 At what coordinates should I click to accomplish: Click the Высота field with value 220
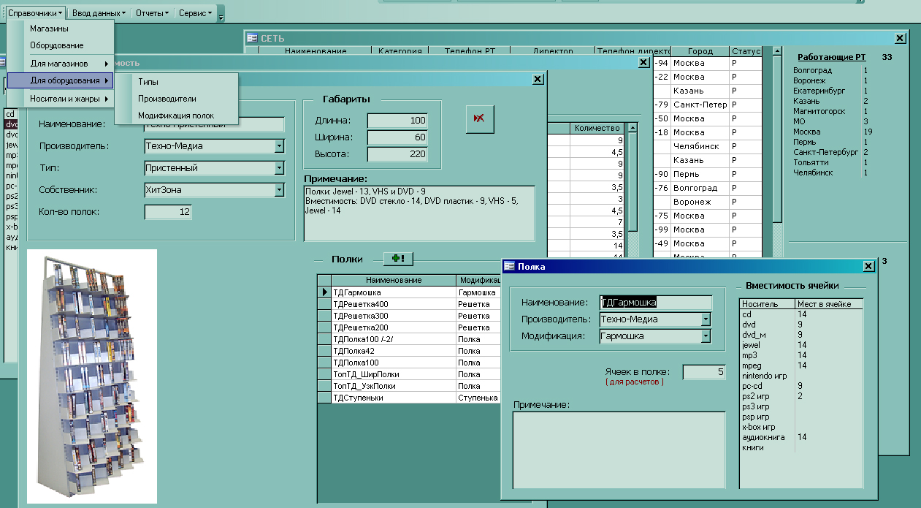pyautogui.click(x=397, y=154)
